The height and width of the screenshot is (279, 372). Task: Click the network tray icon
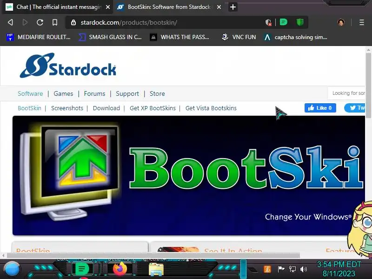point(292,269)
